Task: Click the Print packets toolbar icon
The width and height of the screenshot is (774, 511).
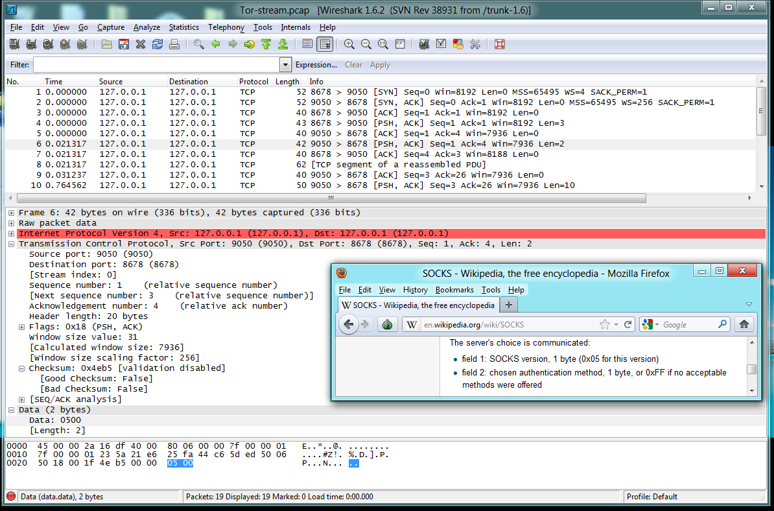Action: pos(174,45)
